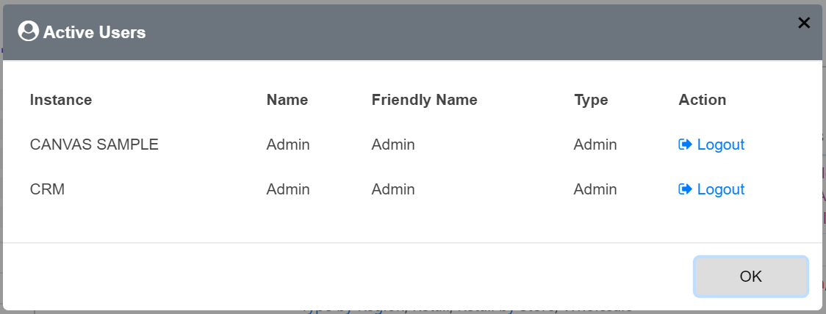Click the logout arrow icon for CRM
Screen dimensions: 826x314
[x=685, y=189]
